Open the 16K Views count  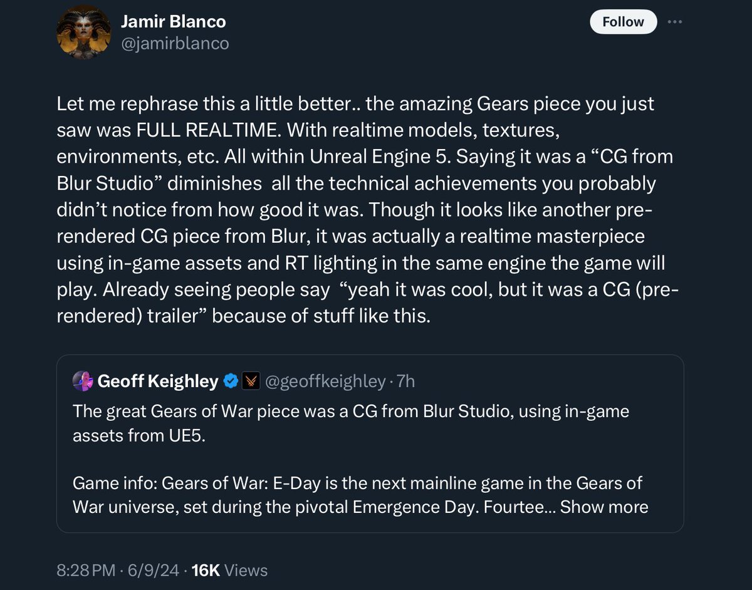229,571
